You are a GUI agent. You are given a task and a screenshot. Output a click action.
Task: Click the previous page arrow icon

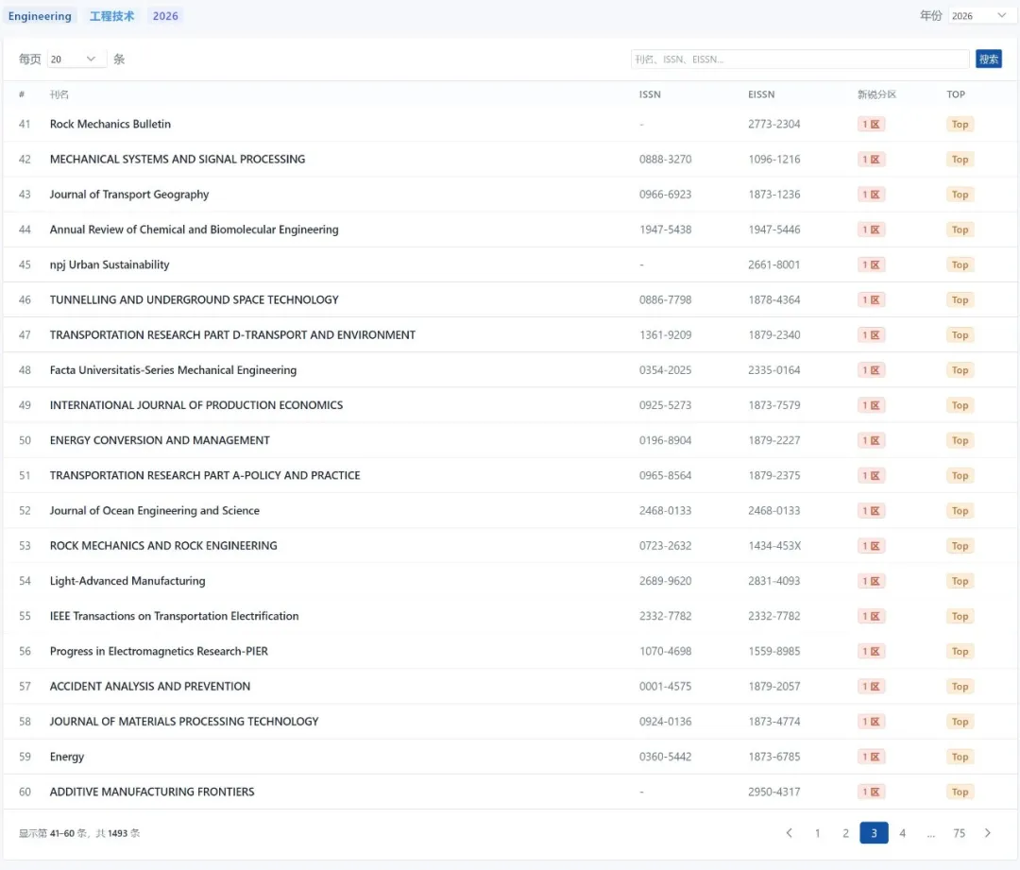pos(790,833)
